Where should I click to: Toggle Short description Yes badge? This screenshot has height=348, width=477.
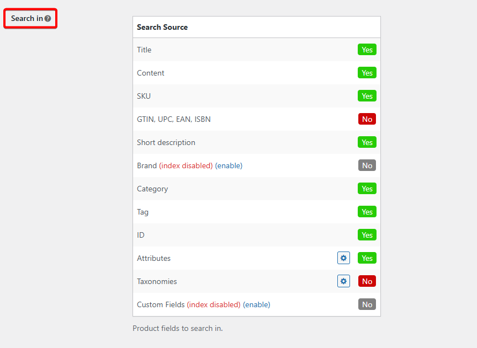pyautogui.click(x=367, y=142)
